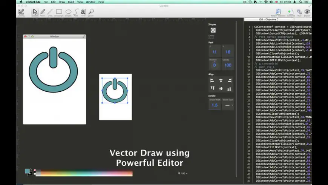Image resolution: width=328 pixels, height=185 pixels.
Task: Click the Compile toolbar icon
Action: (291, 12)
